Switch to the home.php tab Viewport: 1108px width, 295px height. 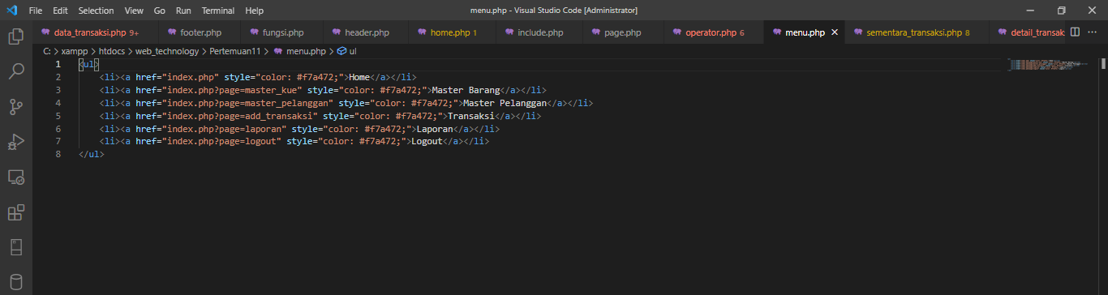(x=451, y=32)
